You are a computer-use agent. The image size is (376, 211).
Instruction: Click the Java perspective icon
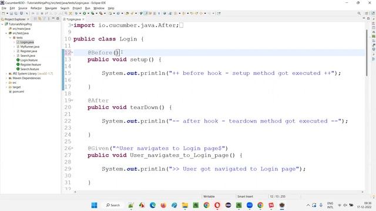pos(373,13)
